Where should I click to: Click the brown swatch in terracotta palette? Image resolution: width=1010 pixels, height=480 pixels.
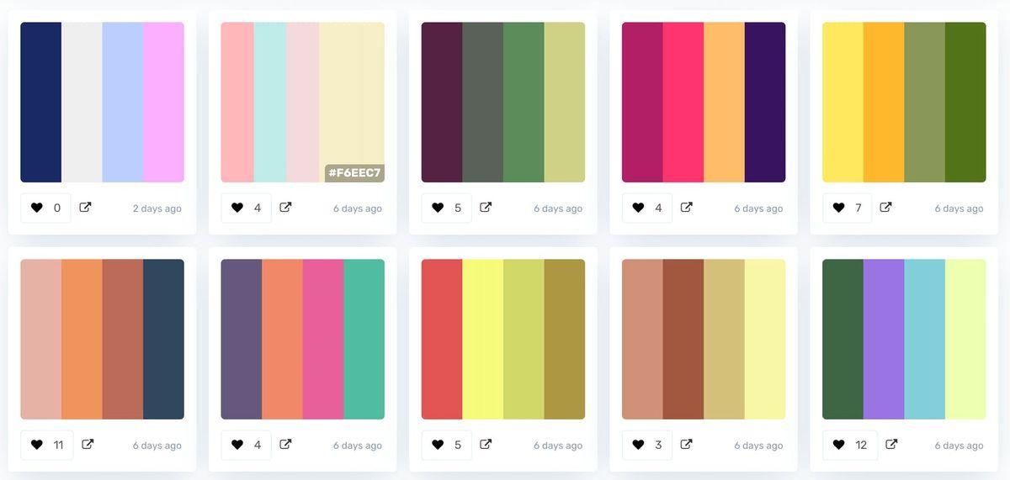pos(683,340)
